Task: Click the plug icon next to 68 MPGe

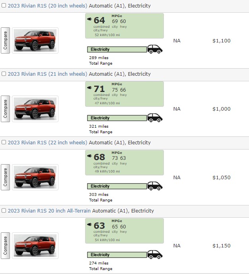Action: click(89, 156)
